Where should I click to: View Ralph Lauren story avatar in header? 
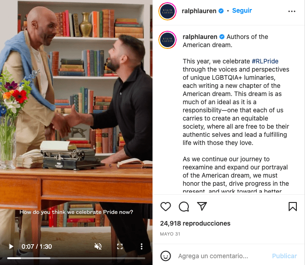coord(167,11)
